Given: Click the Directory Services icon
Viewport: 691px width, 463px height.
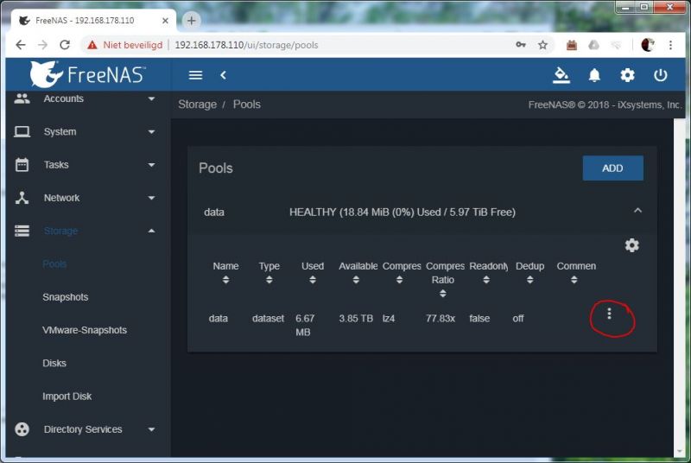Looking at the screenshot, I should [22, 429].
